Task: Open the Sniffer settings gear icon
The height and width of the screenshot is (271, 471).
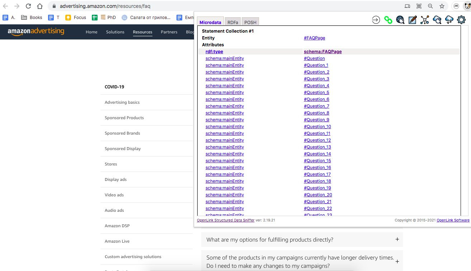Action: [x=461, y=20]
